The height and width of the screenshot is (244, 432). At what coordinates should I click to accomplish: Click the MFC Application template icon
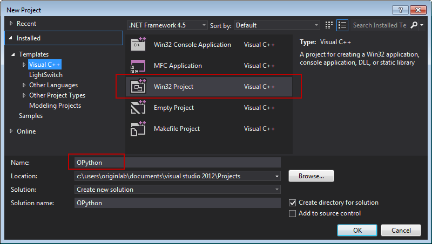[139, 66]
